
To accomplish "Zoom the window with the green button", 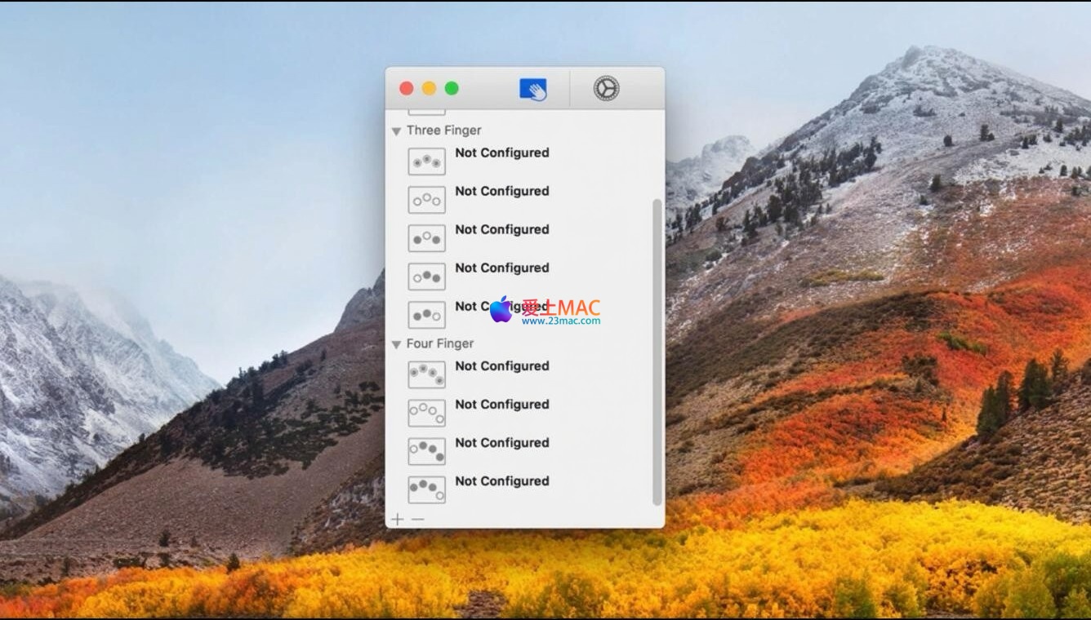I will click(x=452, y=88).
